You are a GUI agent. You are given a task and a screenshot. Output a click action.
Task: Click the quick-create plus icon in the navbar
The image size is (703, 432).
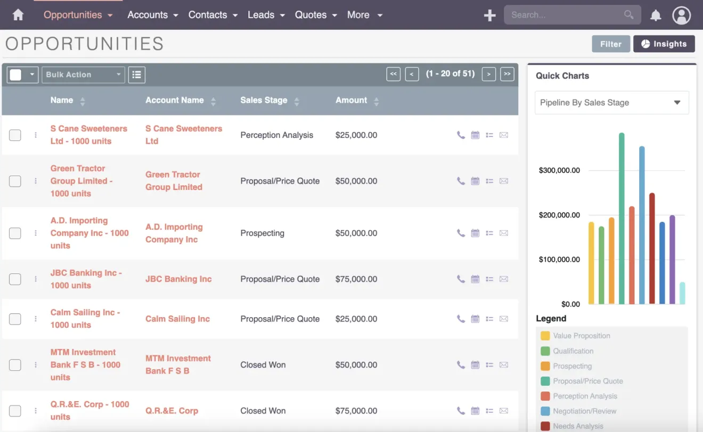[x=489, y=15]
